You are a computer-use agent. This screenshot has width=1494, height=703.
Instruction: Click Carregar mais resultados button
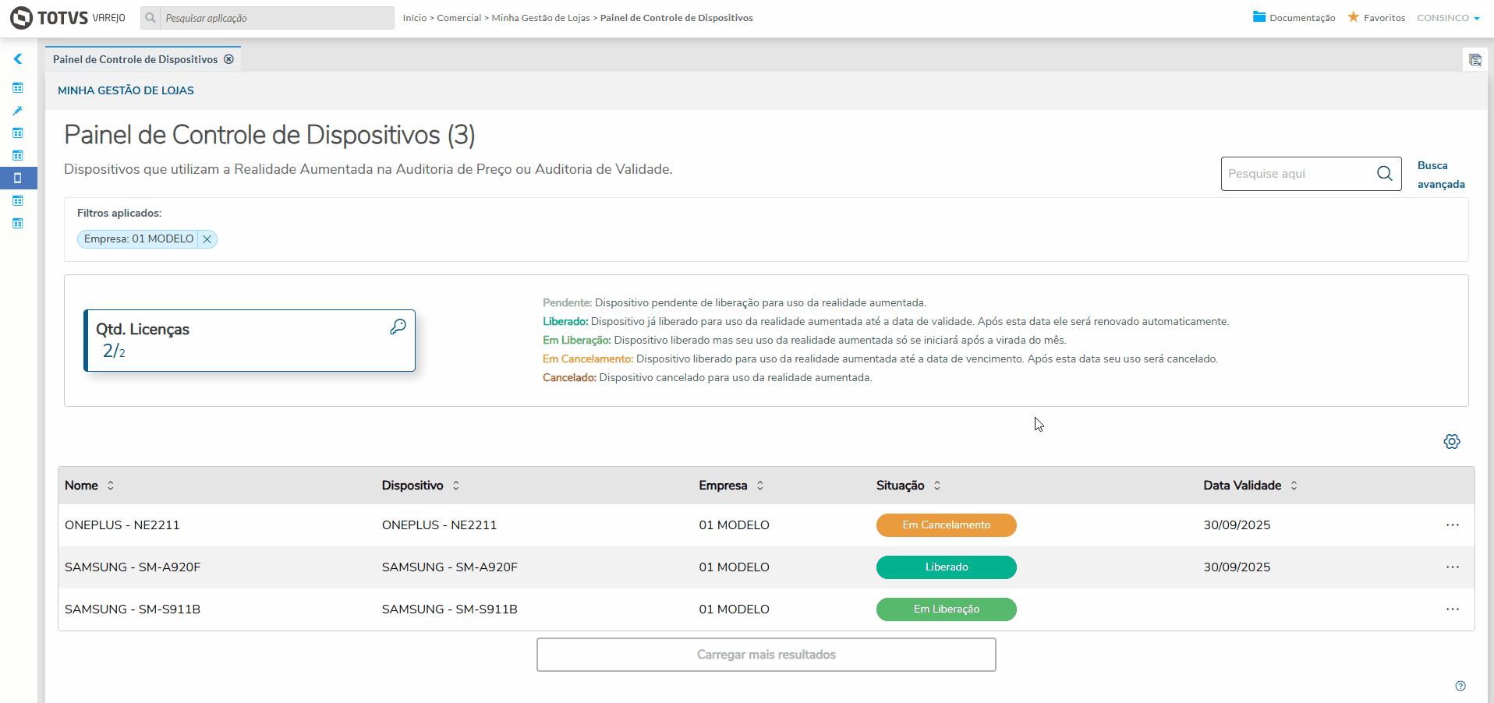tap(766, 655)
